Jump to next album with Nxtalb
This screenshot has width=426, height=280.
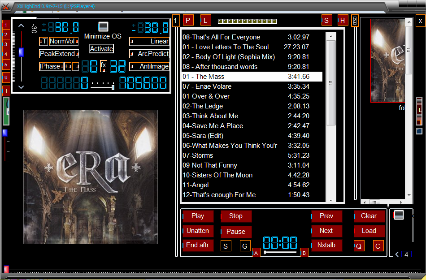pyautogui.click(x=326, y=245)
